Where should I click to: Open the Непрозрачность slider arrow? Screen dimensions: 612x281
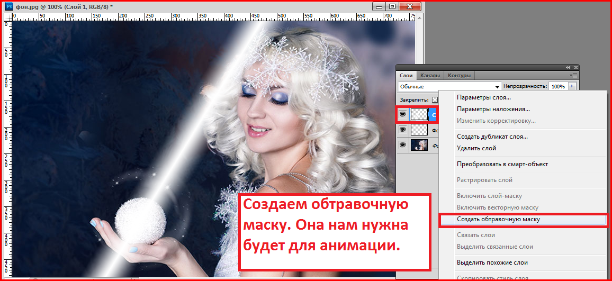pos(572,86)
